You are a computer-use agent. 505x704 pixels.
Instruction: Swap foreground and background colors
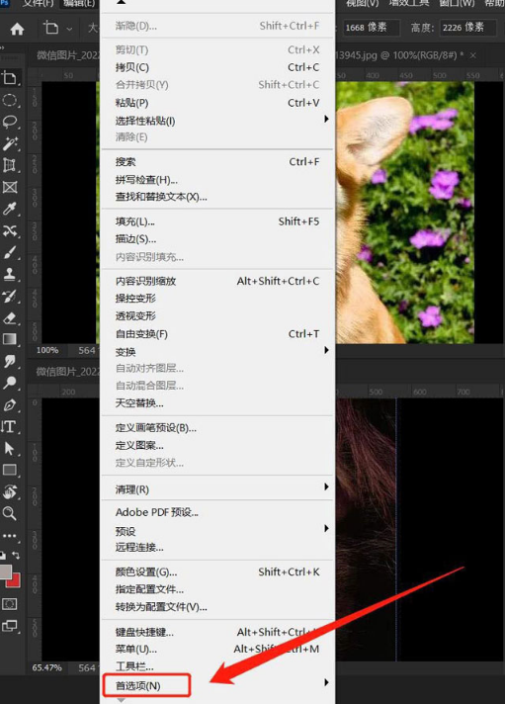(x=16, y=556)
